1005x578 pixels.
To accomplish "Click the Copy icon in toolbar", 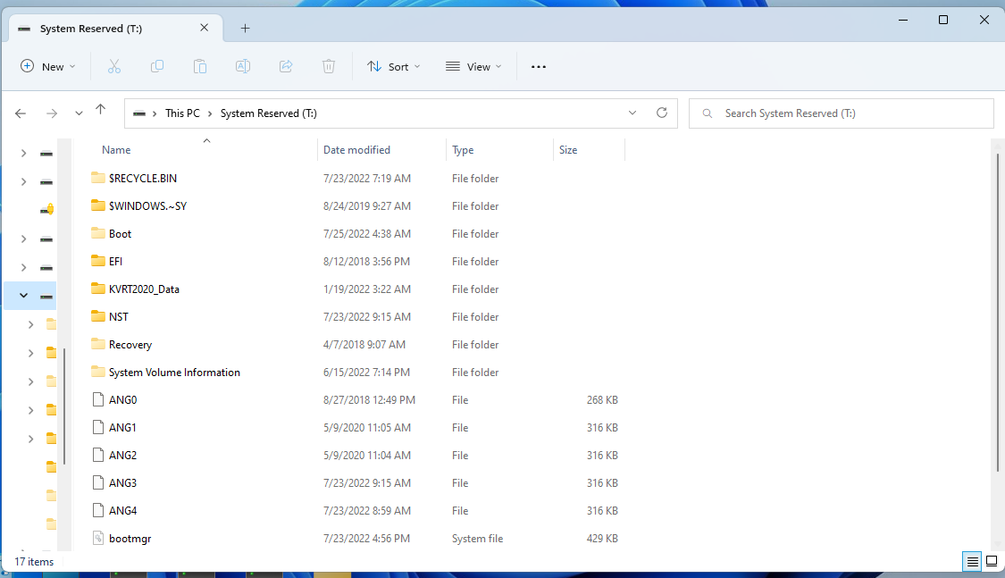I will tap(157, 67).
